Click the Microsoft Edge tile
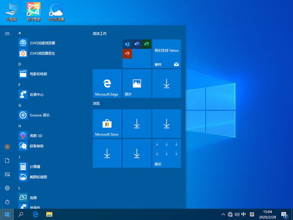Image resolution: width=293 pixels, height=220 pixels. (107, 84)
